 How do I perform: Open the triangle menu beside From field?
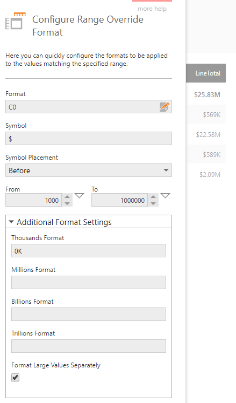pyautogui.click(x=79, y=196)
